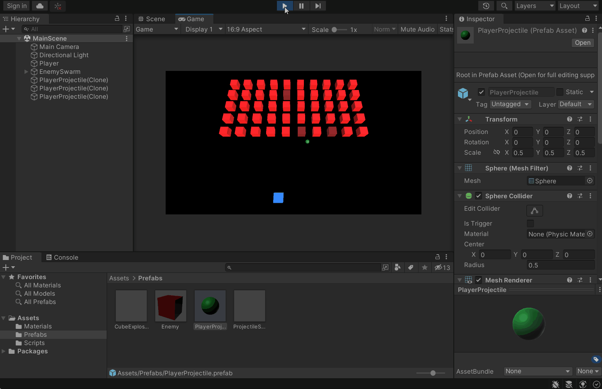The width and height of the screenshot is (602, 389).
Task: Click the Edit Collider icon button
Action: point(534,211)
